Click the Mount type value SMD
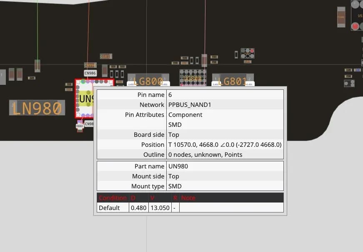 (175, 186)
